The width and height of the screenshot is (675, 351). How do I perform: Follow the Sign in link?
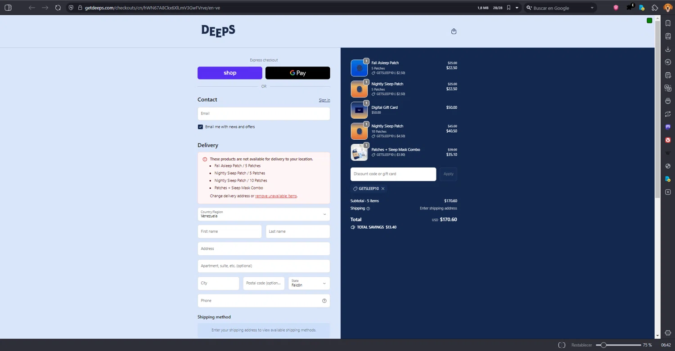click(x=324, y=100)
